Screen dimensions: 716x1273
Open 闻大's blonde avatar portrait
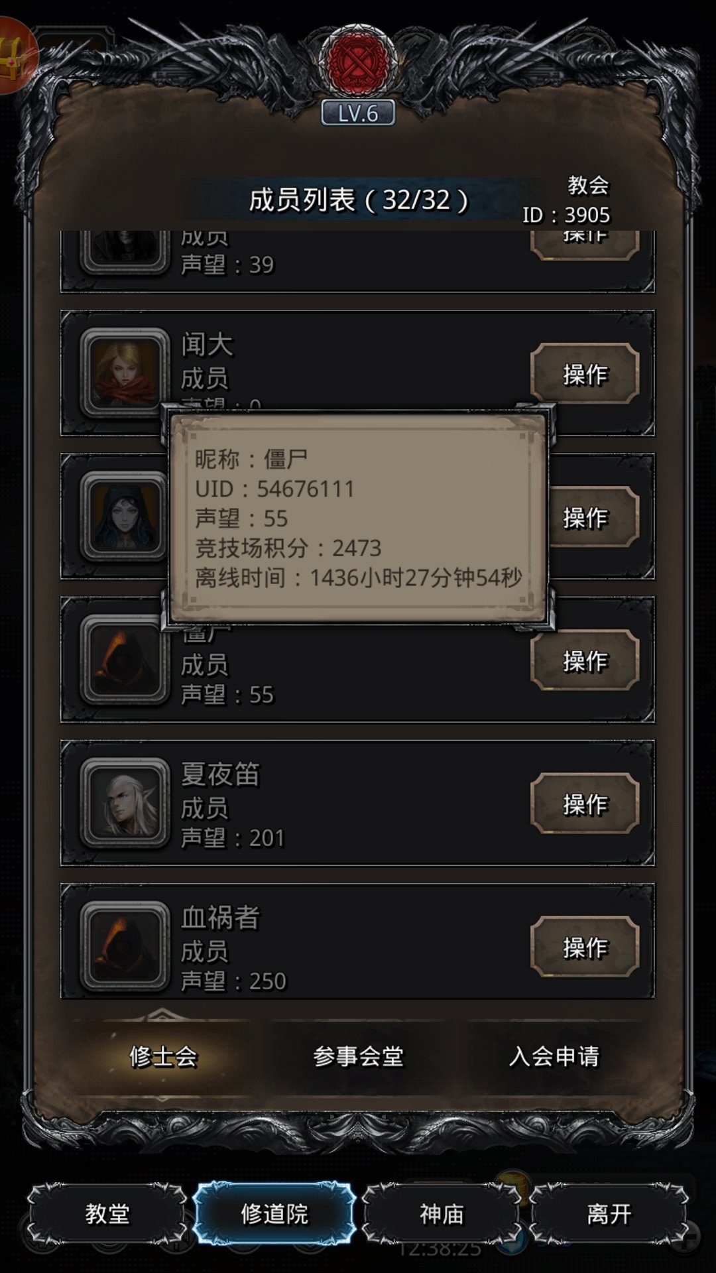(x=125, y=373)
